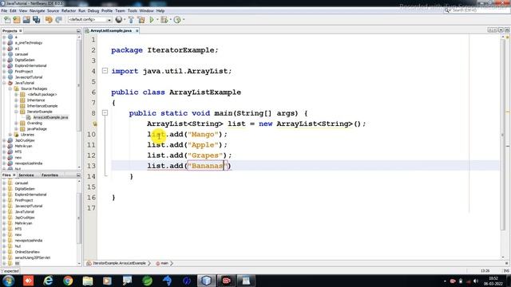Click the Clean and Build Project icon
The height and width of the screenshot is (287, 511).
pyautogui.click(x=141, y=20)
